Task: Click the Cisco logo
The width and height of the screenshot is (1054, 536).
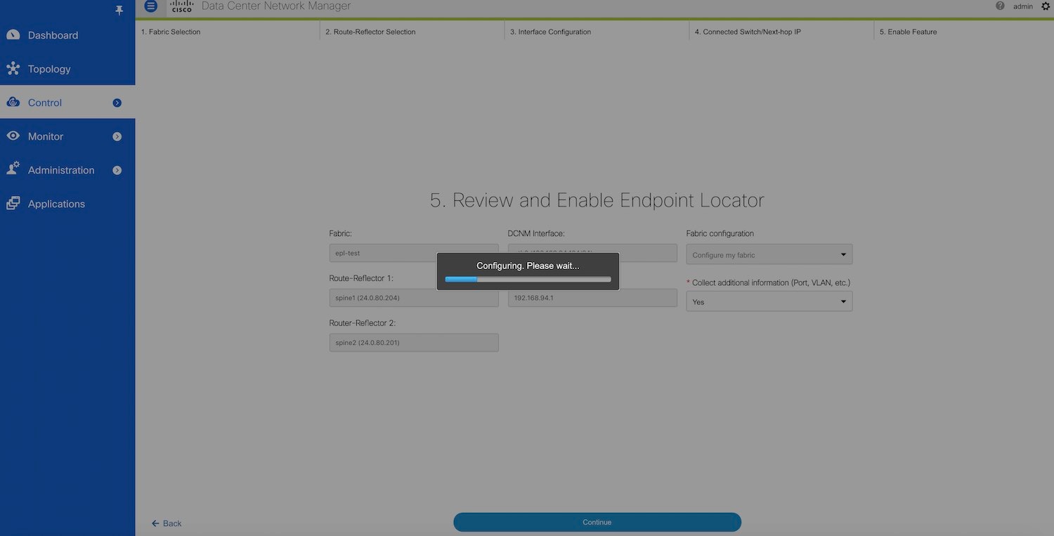Action: click(x=182, y=6)
